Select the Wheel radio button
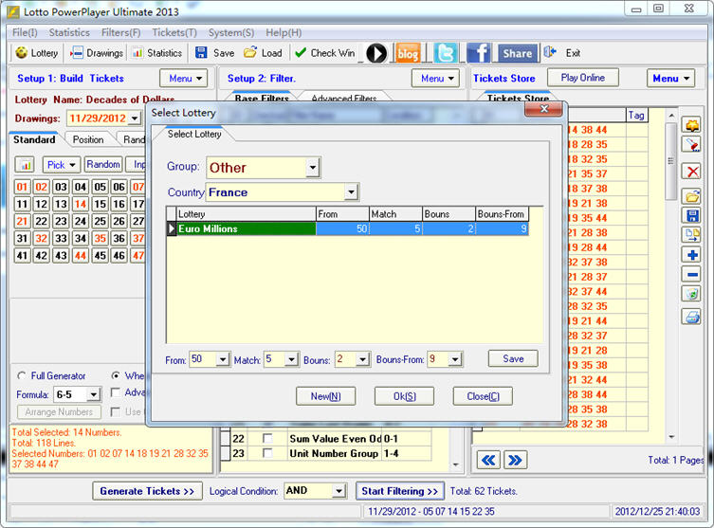 pyautogui.click(x=116, y=376)
